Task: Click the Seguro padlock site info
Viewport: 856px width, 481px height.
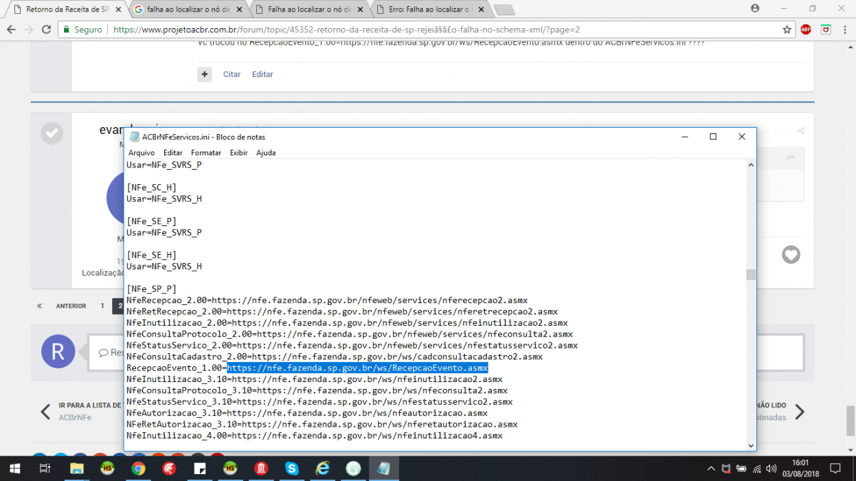Action: coord(82,30)
